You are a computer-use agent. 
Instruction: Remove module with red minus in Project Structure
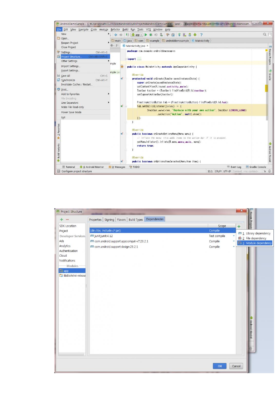tap(67, 220)
